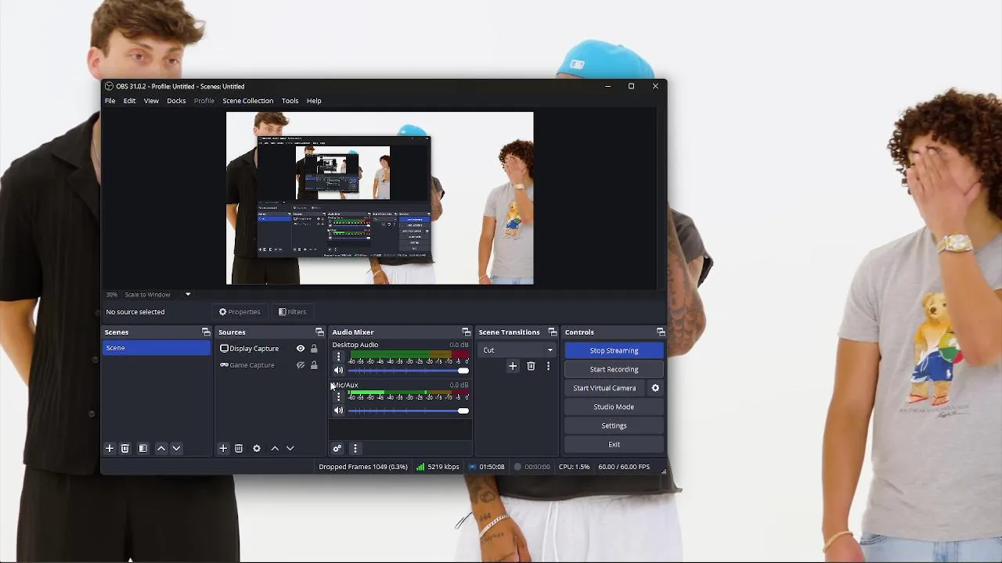Remove selected source with trash icon
Image resolution: width=1002 pixels, height=563 pixels.
(239, 448)
